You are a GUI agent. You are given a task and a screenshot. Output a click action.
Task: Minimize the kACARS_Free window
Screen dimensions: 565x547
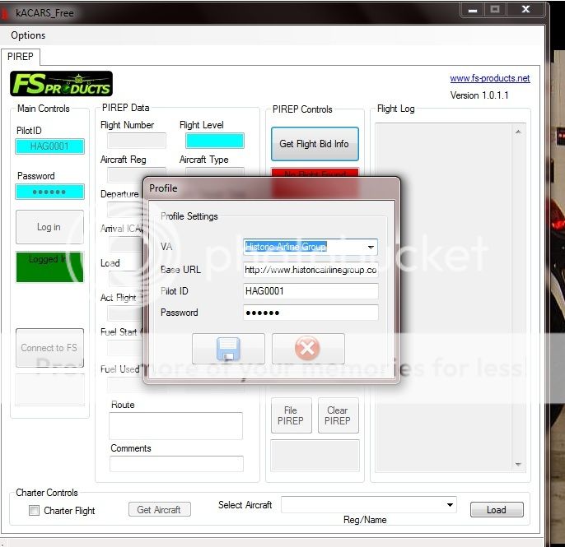(x=473, y=10)
